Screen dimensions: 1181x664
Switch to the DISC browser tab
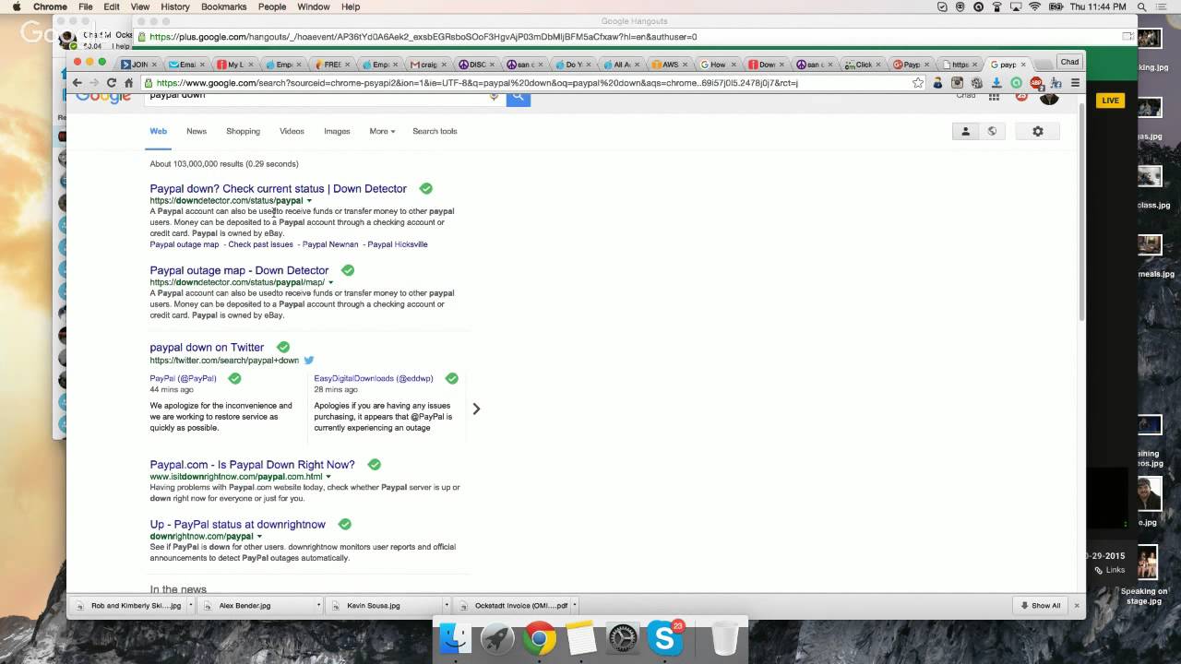pyautogui.click(x=478, y=65)
